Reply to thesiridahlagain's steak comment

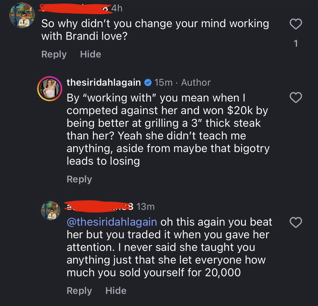pos(79,179)
